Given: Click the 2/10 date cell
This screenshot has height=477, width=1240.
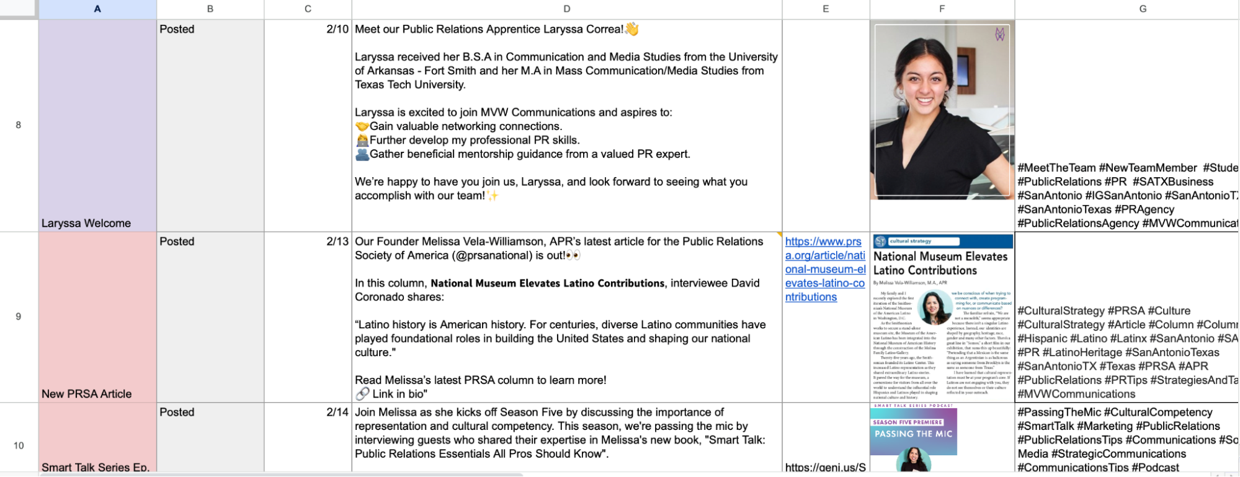Looking at the screenshot, I should (x=308, y=125).
